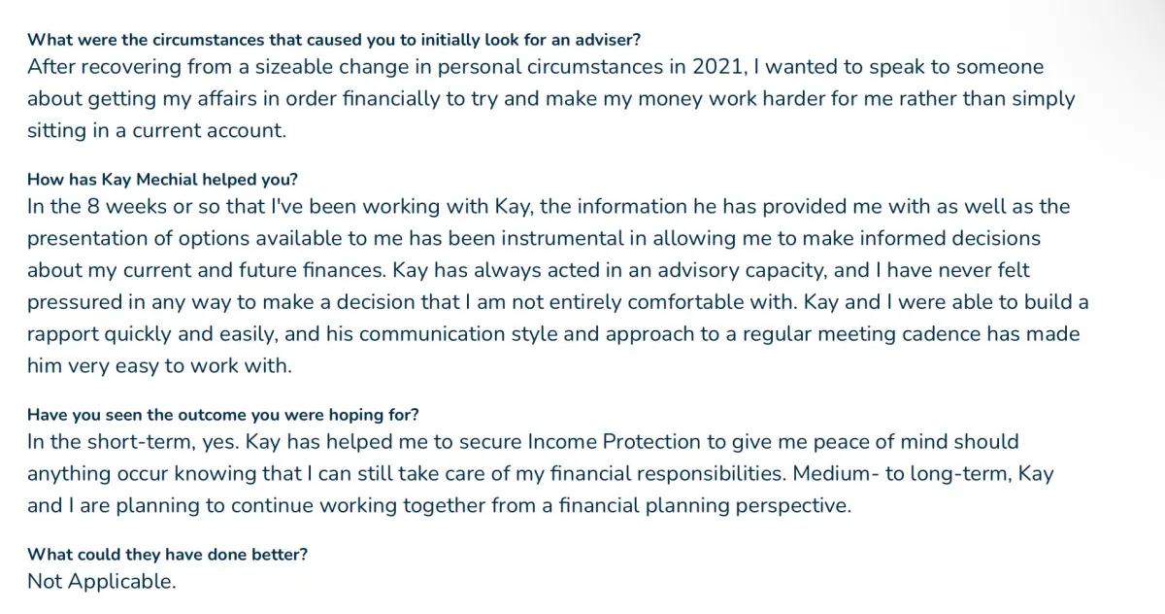Select the 'How has Kay Mechial helped you?' heading

[x=162, y=179]
